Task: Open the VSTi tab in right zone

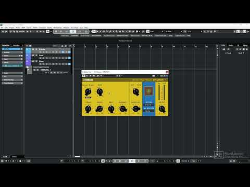Action: (223, 45)
